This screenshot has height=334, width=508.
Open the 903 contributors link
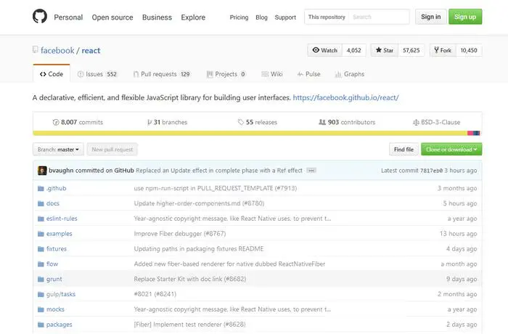tap(347, 122)
